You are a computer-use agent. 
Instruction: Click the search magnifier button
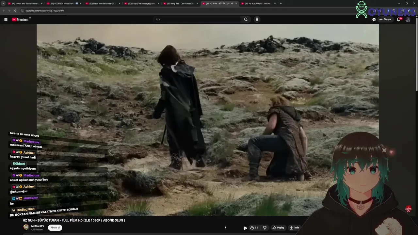coord(246,19)
